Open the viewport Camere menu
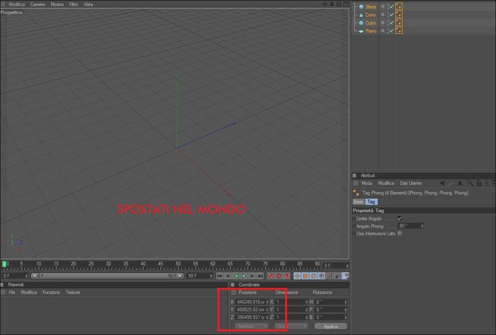The width and height of the screenshot is (496, 335). pos(37,5)
